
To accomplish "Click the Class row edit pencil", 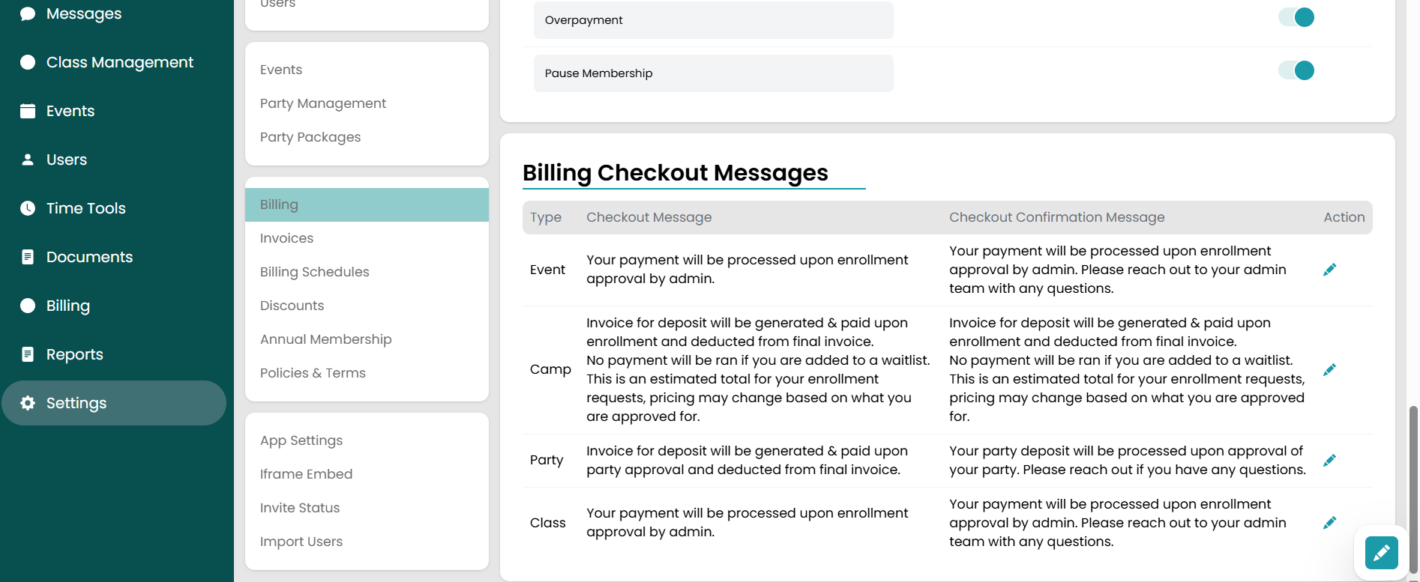I will pos(1329,523).
